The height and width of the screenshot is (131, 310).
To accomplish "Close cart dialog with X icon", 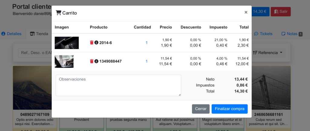I will [x=246, y=12].
